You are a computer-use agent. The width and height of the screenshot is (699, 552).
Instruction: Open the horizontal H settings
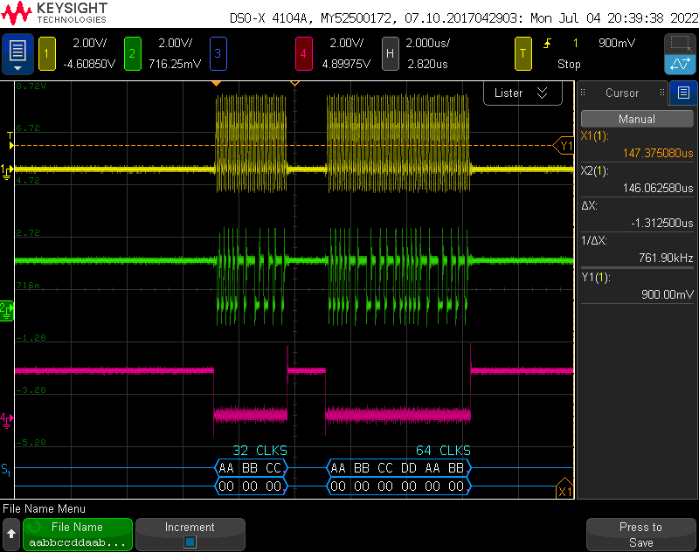390,54
